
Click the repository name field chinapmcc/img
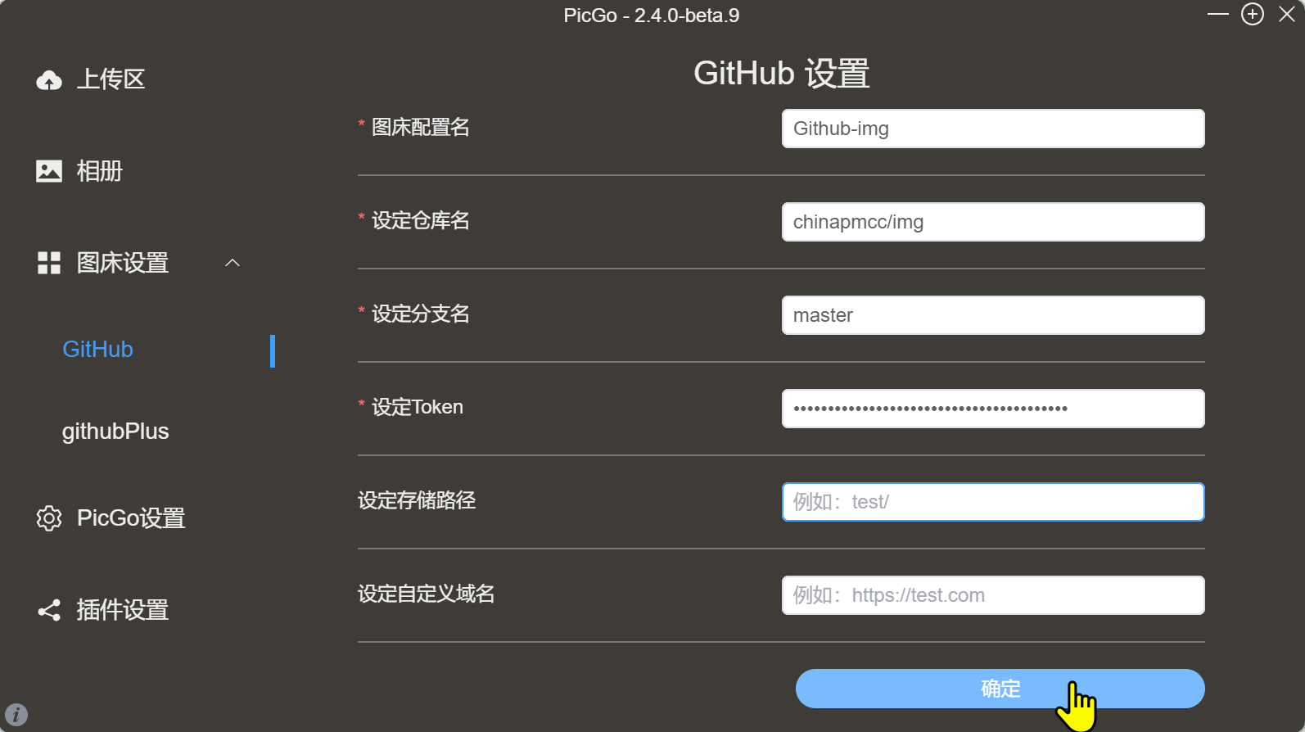tap(992, 222)
